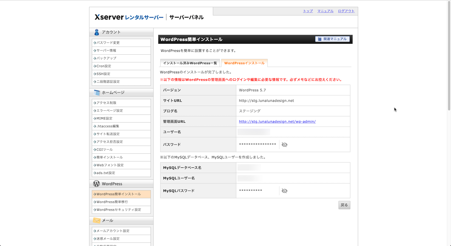Open パスワード変更 in account menu
The width and height of the screenshot is (451, 246).
coord(108,43)
